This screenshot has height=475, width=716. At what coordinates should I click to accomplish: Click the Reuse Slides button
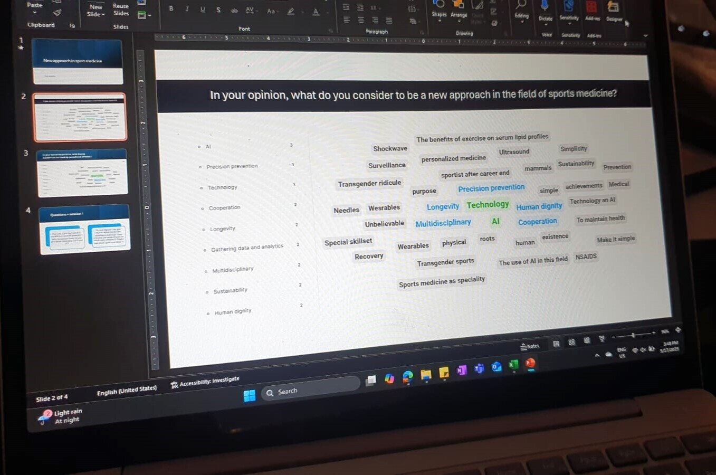pos(121,9)
